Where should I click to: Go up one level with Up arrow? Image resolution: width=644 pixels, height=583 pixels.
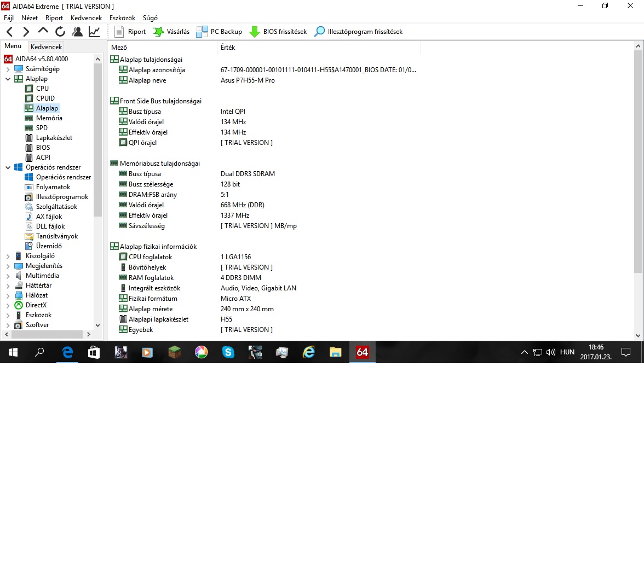pyautogui.click(x=43, y=31)
